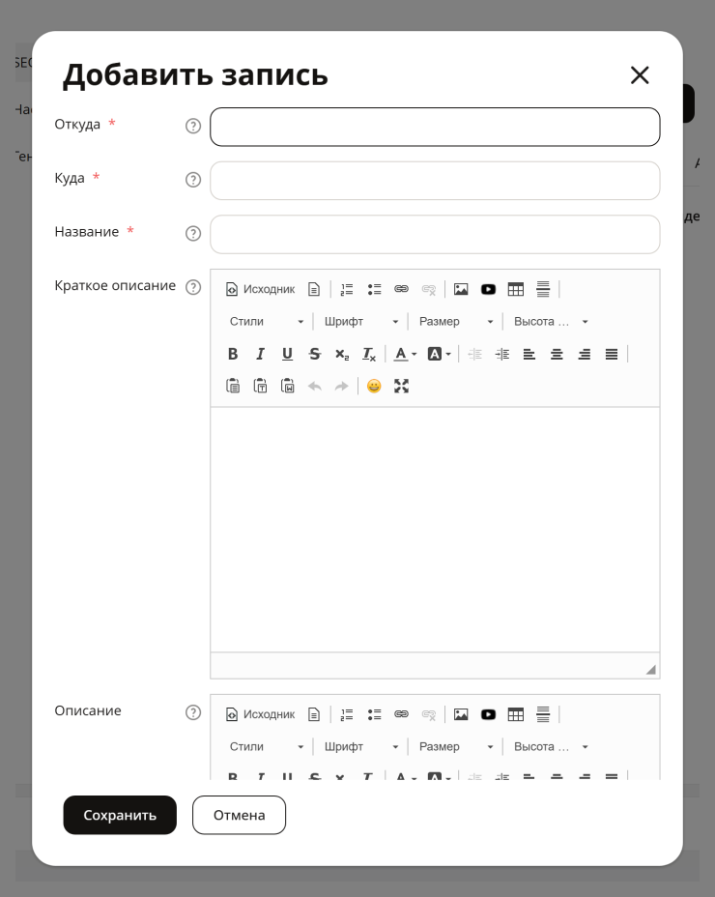Paste from Word in Краткое описание editor
Screen dimensions: 715x897
point(288,386)
